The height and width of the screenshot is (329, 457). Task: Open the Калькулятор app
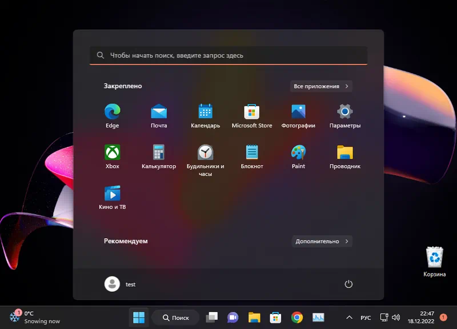coord(159,157)
